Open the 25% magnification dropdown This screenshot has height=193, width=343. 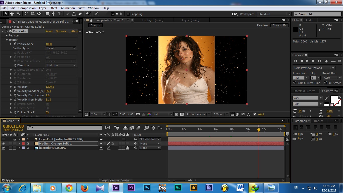[x=98, y=114]
